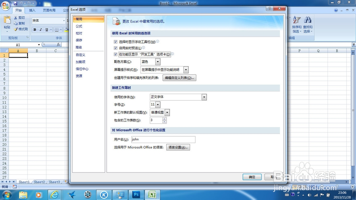Image resolution: width=356 pixels, height=200 pixels.
Task: Click the media player taskbar icon
Action: (x=38, y=195)
